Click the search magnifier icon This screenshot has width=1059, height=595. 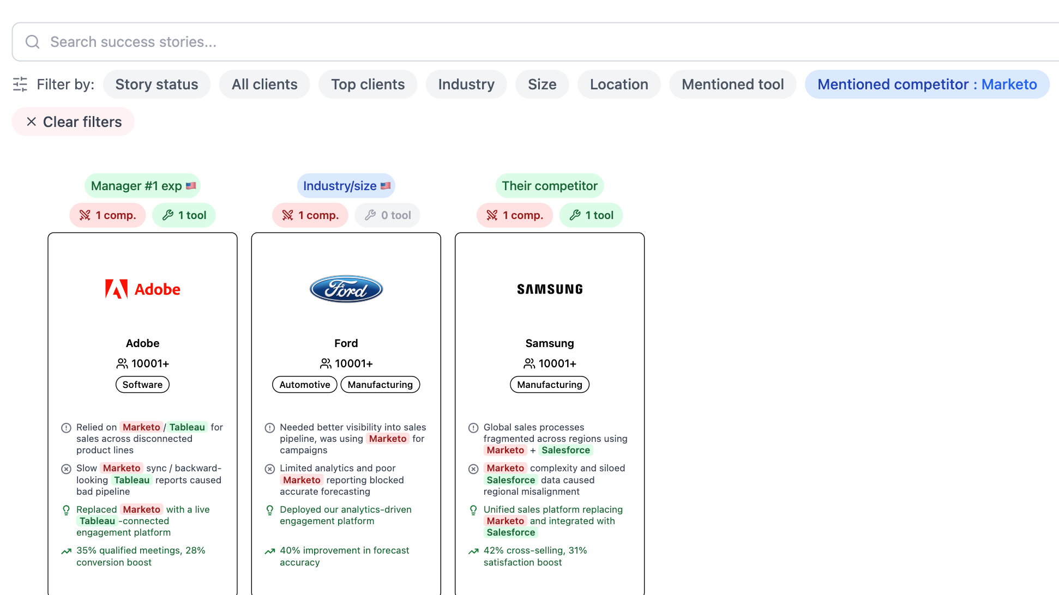(33, 42)
